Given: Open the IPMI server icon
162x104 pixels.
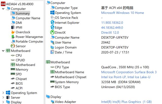Looking at the screenshot, I should click(13, 27).
